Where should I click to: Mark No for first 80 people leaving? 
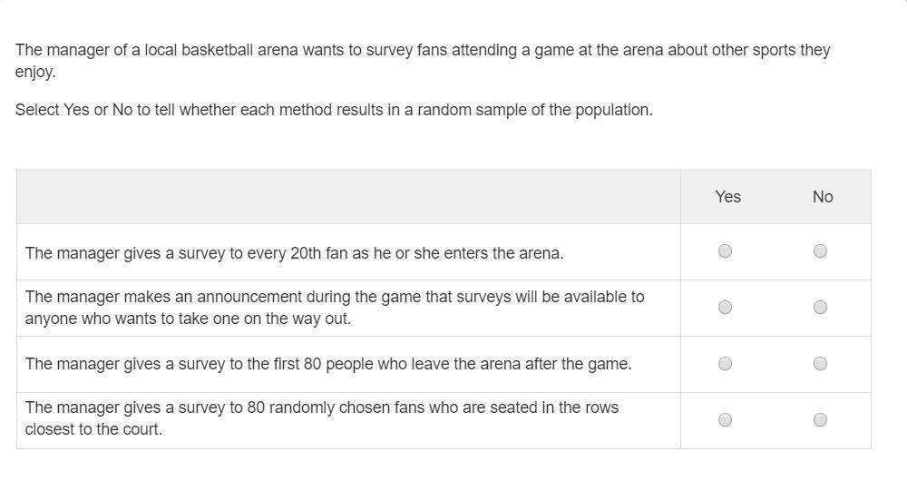(x=820, y=364)
